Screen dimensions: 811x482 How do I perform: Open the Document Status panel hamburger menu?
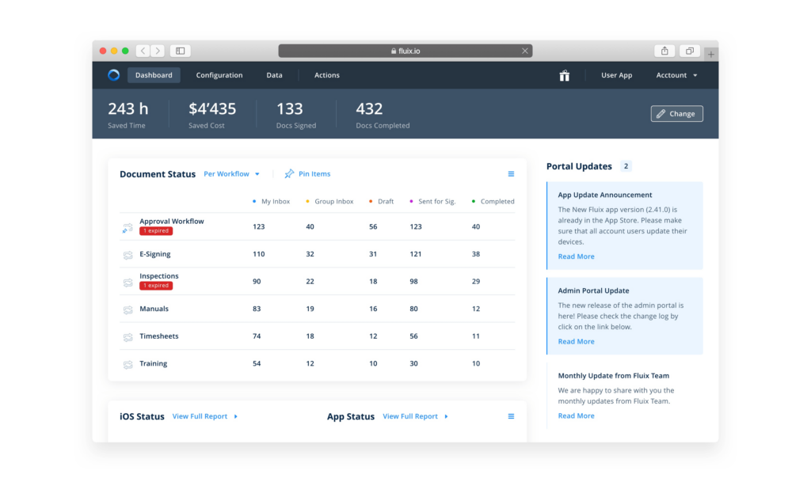511,173
